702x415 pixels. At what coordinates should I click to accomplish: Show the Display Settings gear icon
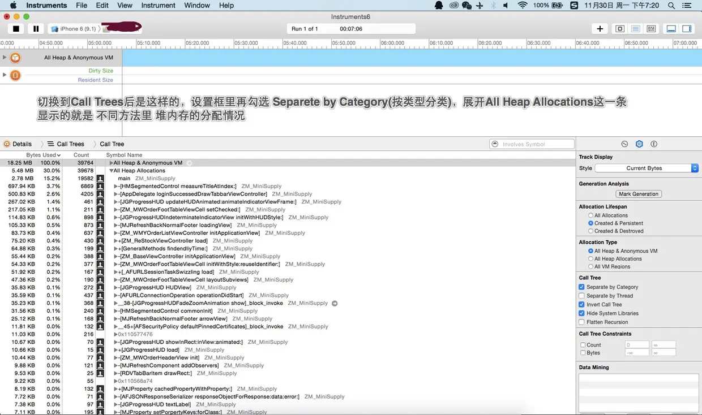click(639, 144)
